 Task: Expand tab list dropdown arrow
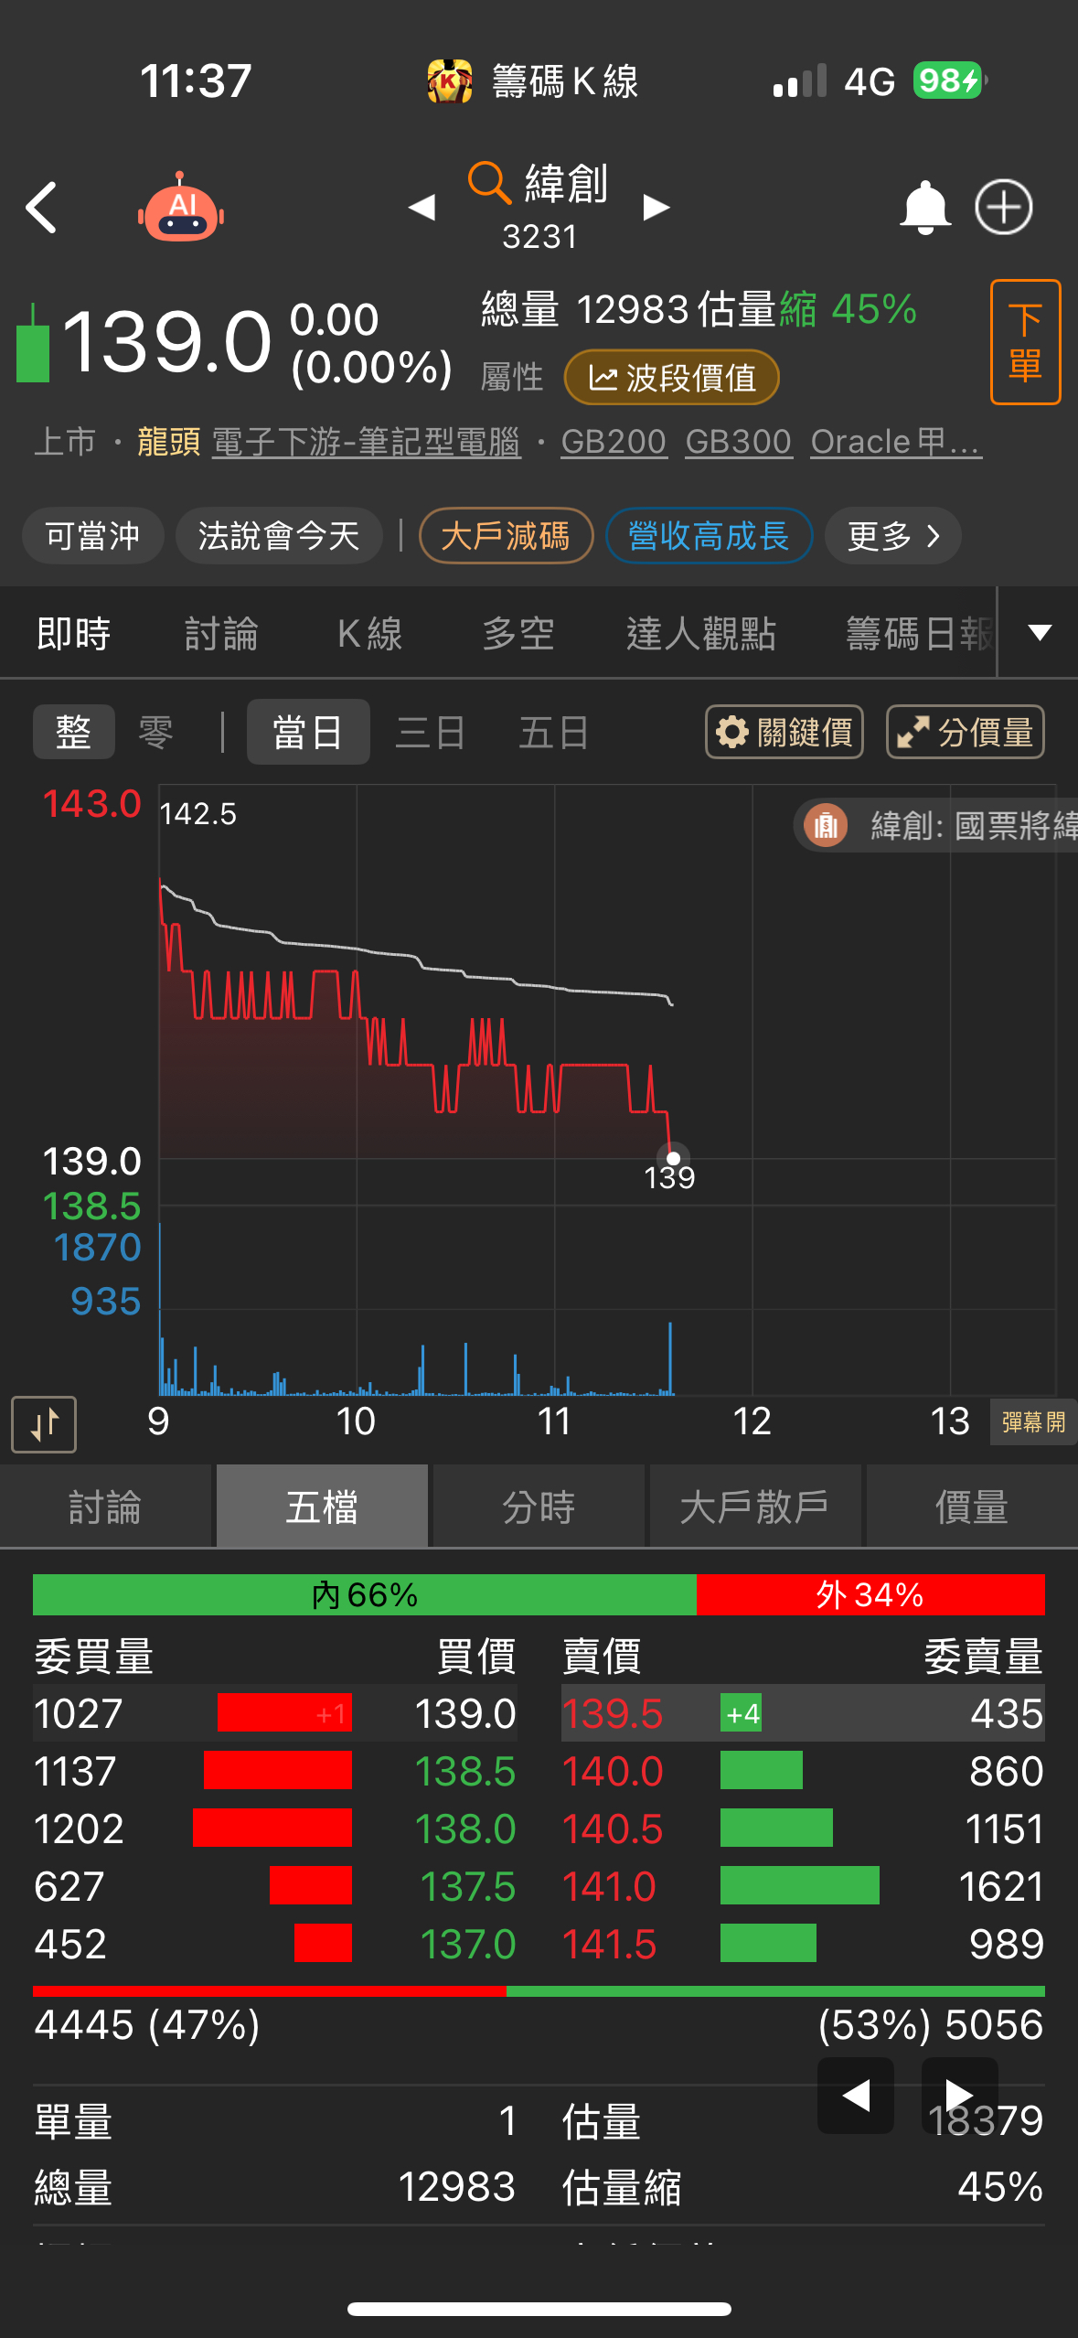[1040, 633]
